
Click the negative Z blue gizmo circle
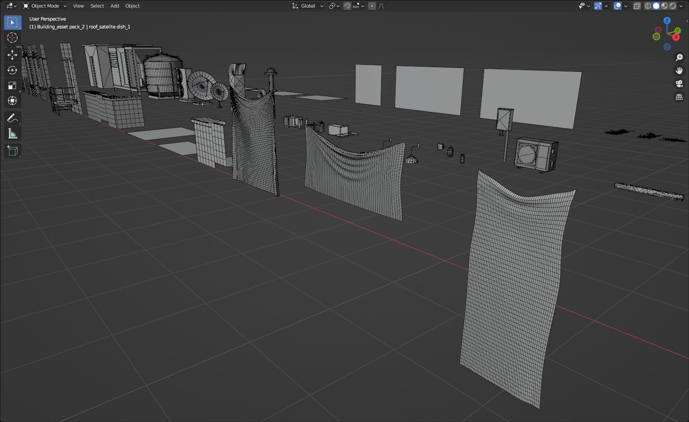[667, 47]
